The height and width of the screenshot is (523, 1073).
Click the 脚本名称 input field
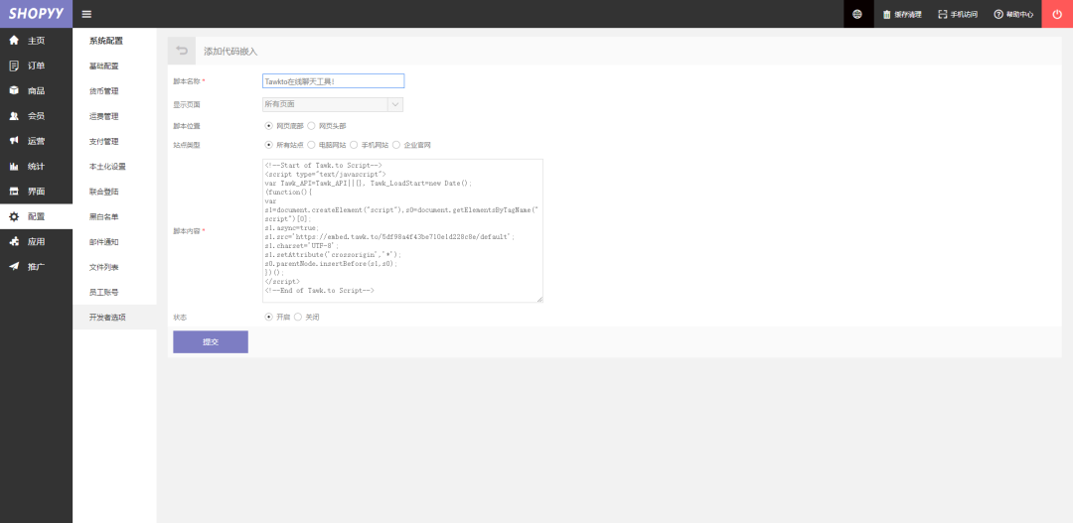click(x=333, y=80)
